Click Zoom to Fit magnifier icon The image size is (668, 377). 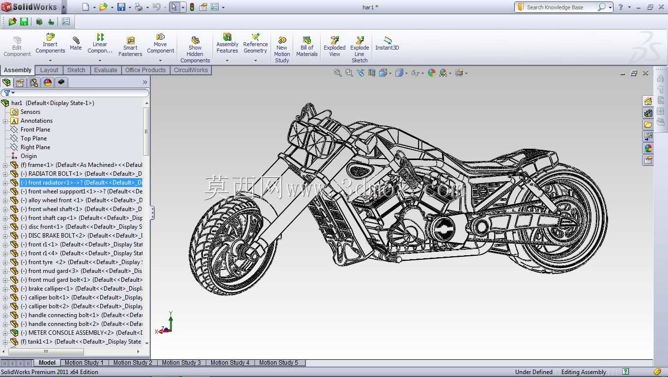pos(338,73)
